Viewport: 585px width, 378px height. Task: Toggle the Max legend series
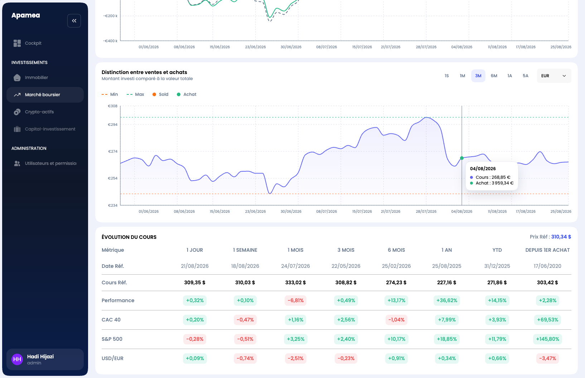coord(135,94)
